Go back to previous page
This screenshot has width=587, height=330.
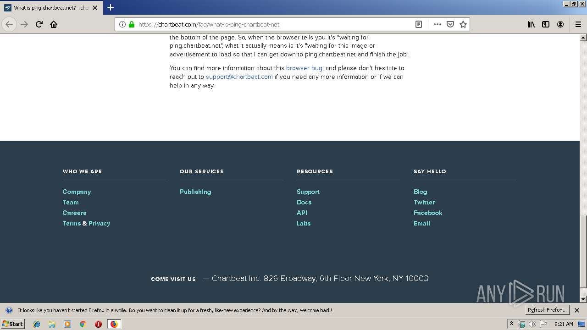9,24
